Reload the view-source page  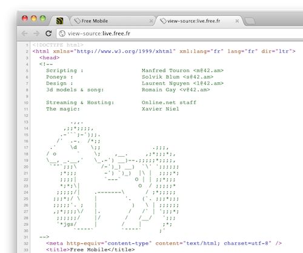[48, 33]
